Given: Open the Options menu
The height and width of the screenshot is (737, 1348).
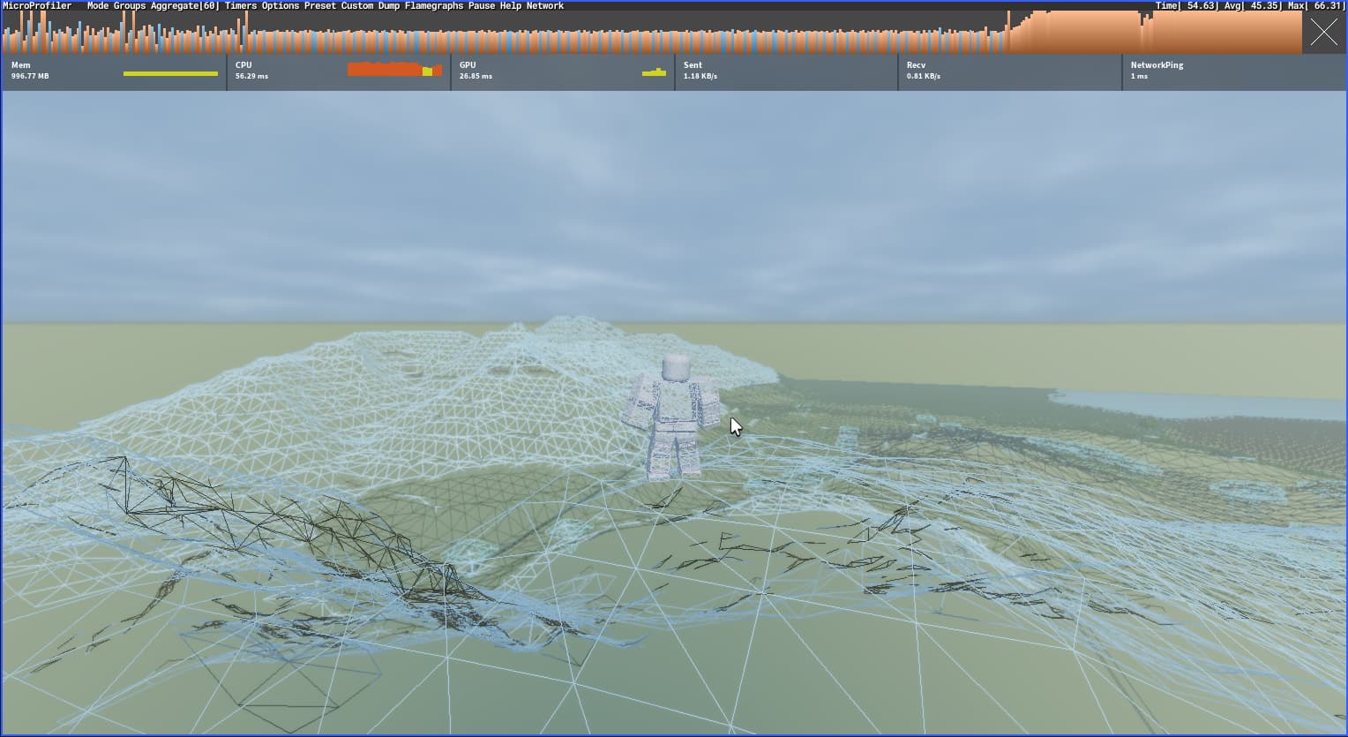Looking at the screenshot, I should (281, 6).
